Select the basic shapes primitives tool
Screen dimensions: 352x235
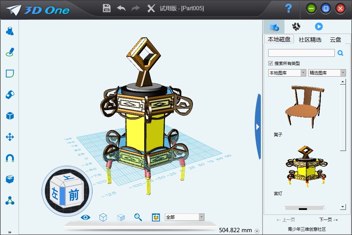coord(10,31)
